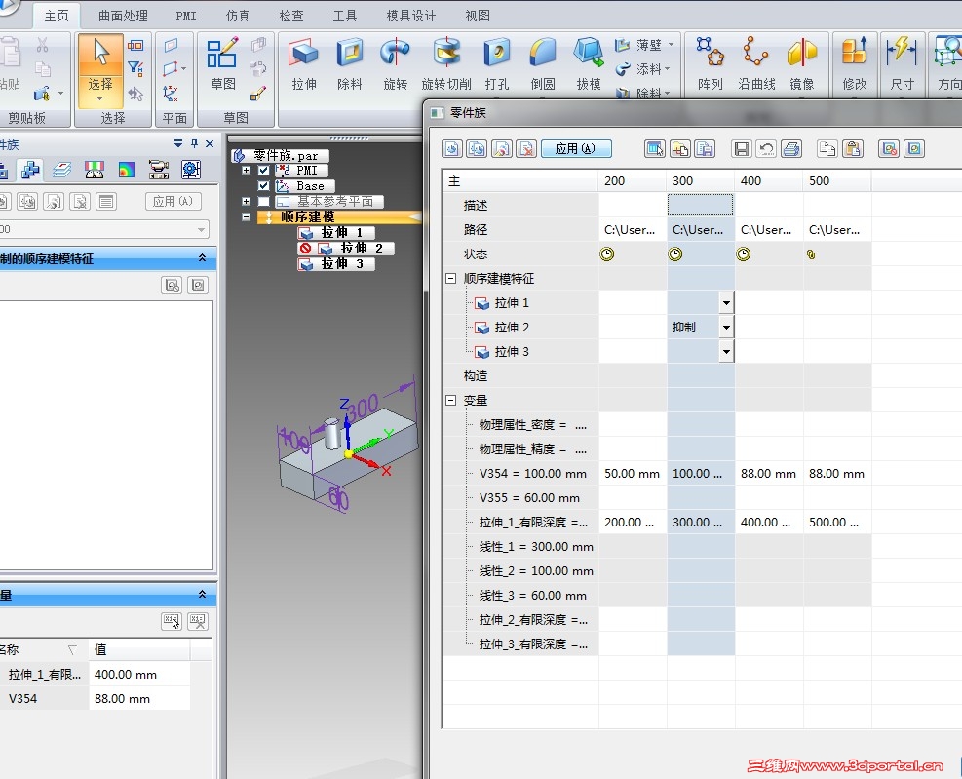This screenshot has height=779, width=962.
Task: Click the delete member icon with red X in dialog
Action: (526, 148)
